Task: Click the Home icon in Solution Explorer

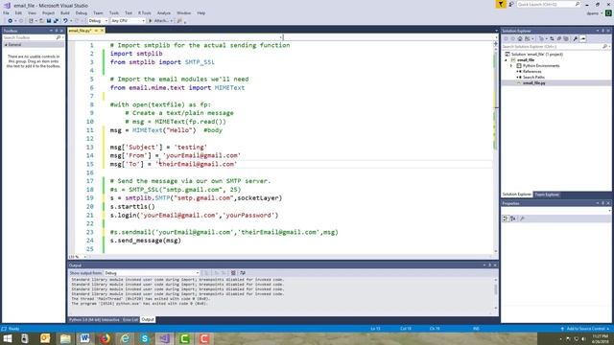Action: [520, 38]
